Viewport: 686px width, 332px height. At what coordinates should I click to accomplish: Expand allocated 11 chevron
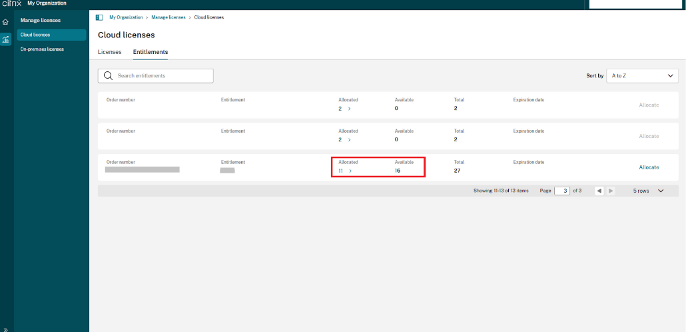[350, 171]
